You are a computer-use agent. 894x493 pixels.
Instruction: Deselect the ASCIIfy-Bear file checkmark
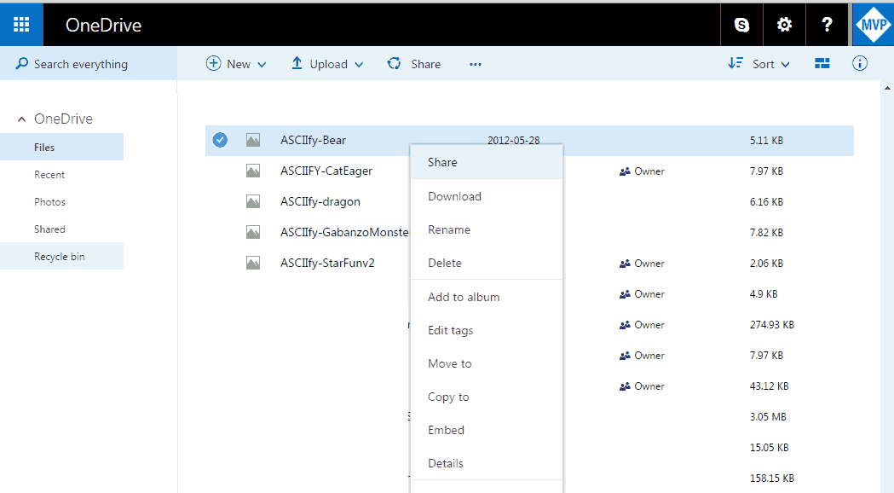[220, 140]
